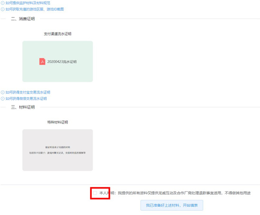Open the 如何获取充值的游戏区服、游戏ID截图 link

[x=35, y=9]
